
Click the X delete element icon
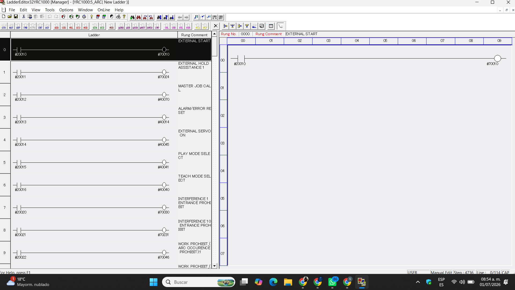(216, 26)
